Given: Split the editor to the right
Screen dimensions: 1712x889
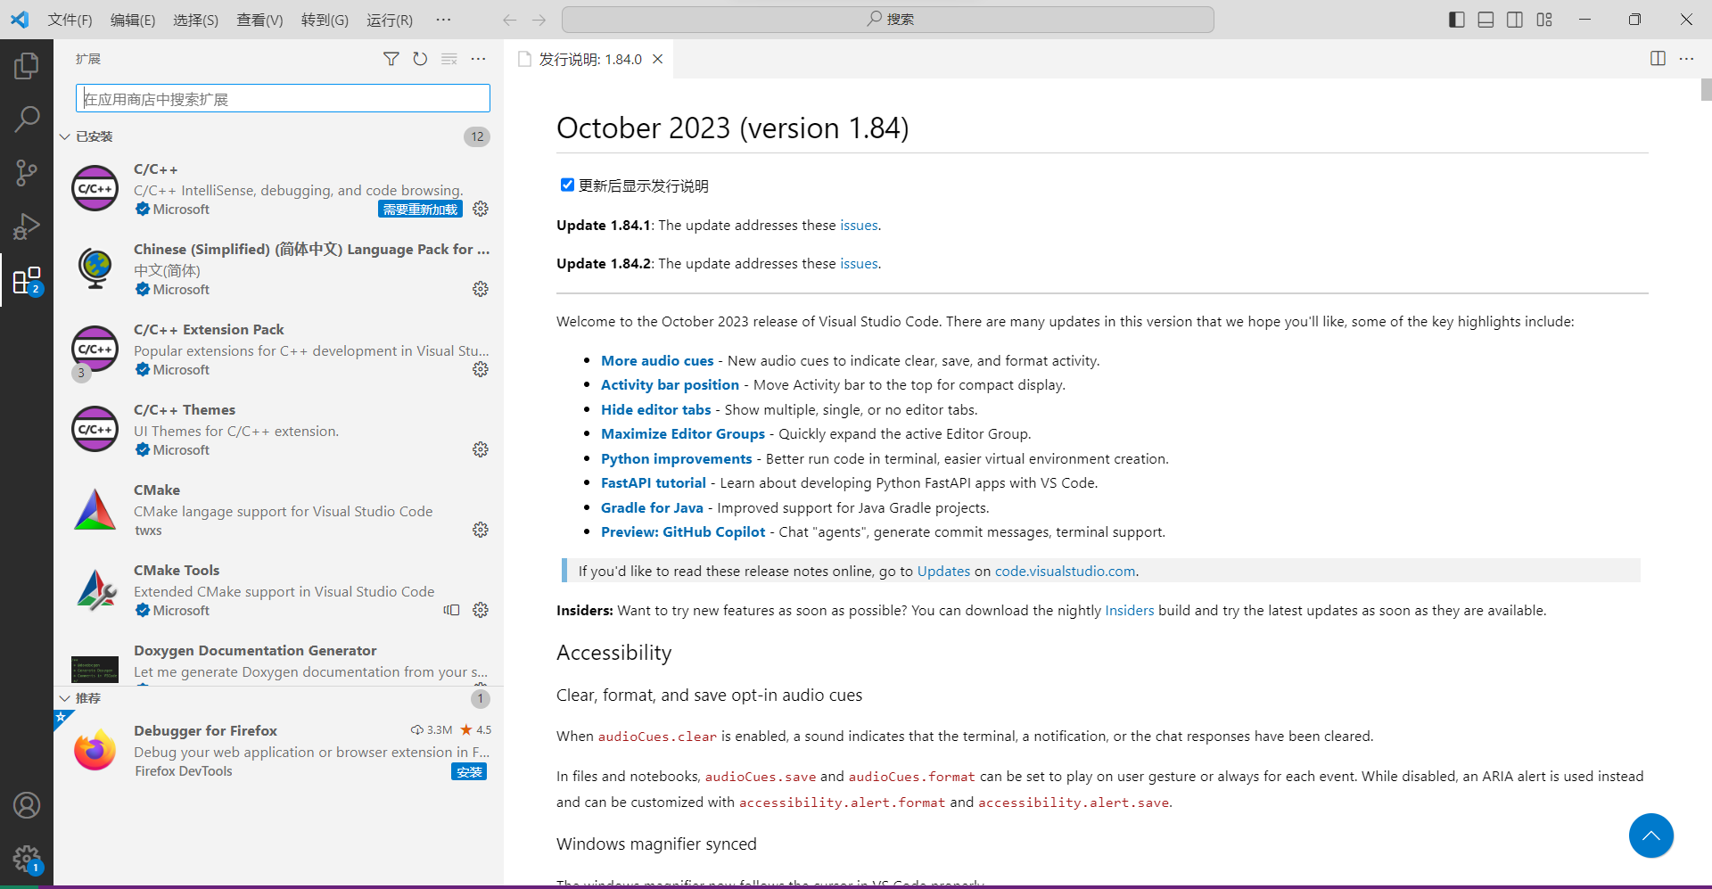Looking at the screenshot, I should click(x=1658, y=59).
